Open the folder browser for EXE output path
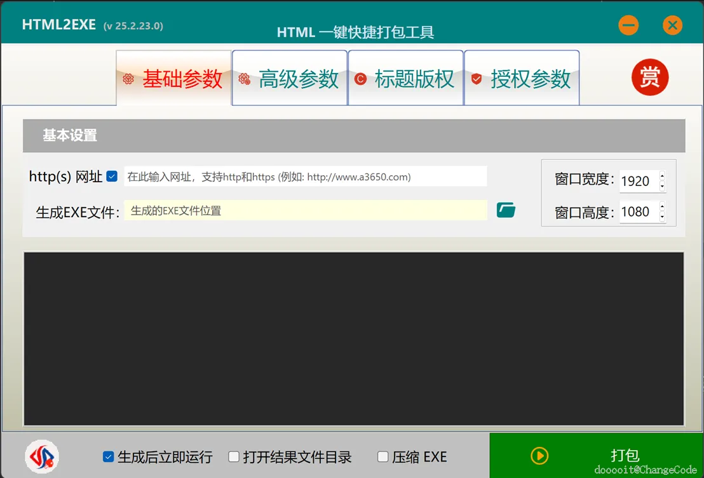 pyautogui.click(x=504, y=209)
